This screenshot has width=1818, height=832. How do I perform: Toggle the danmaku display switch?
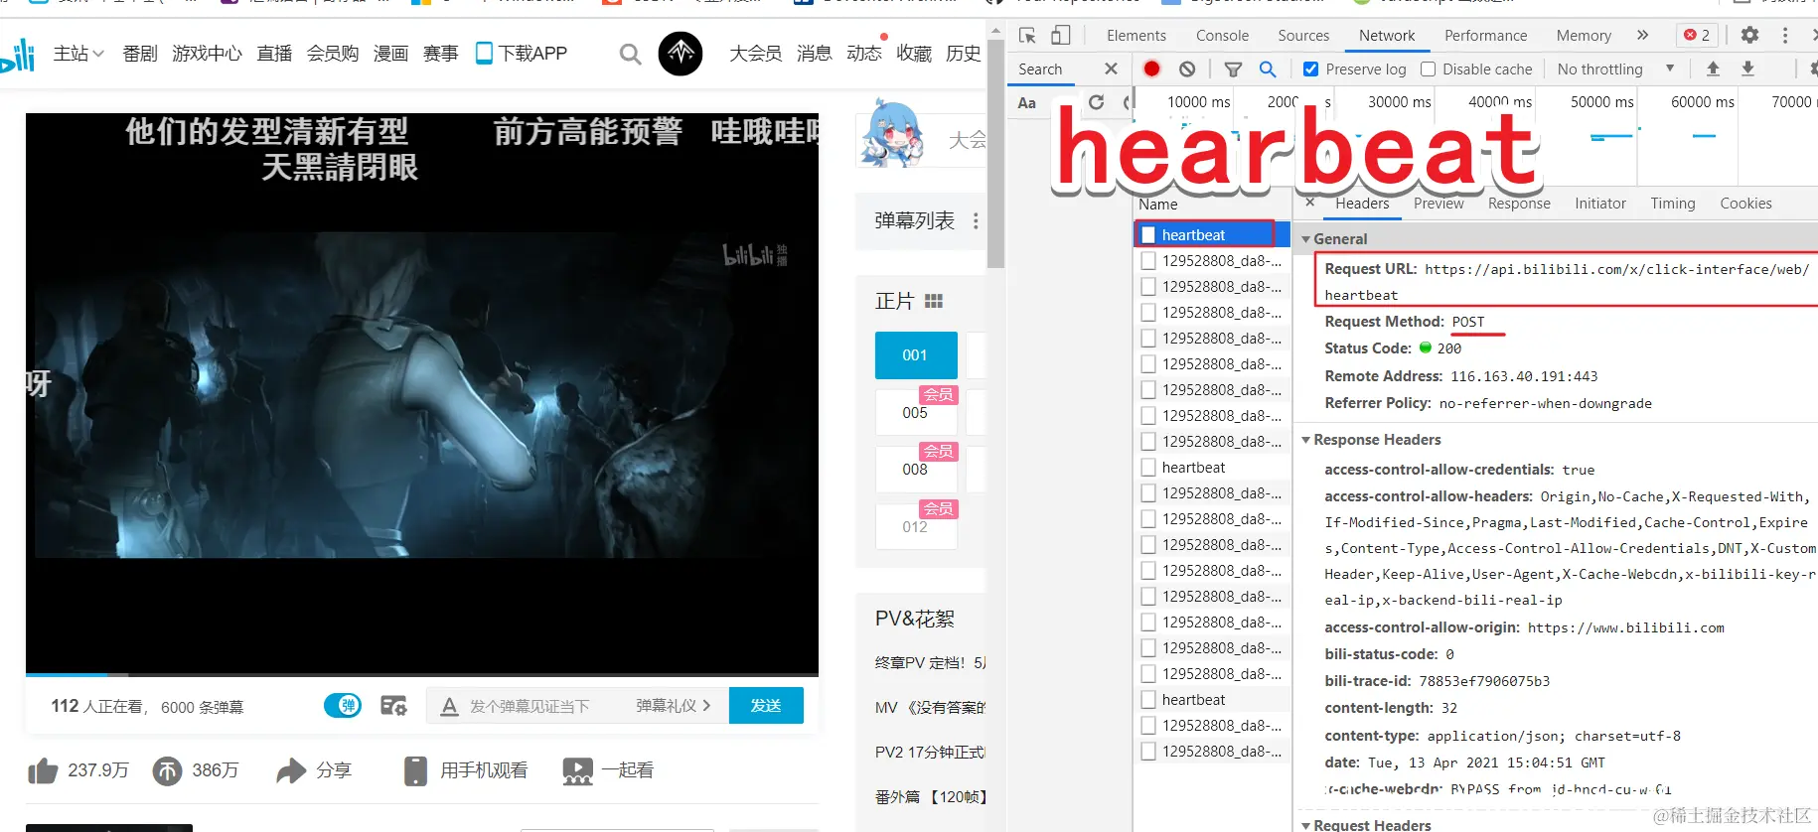tap(343, 705)
